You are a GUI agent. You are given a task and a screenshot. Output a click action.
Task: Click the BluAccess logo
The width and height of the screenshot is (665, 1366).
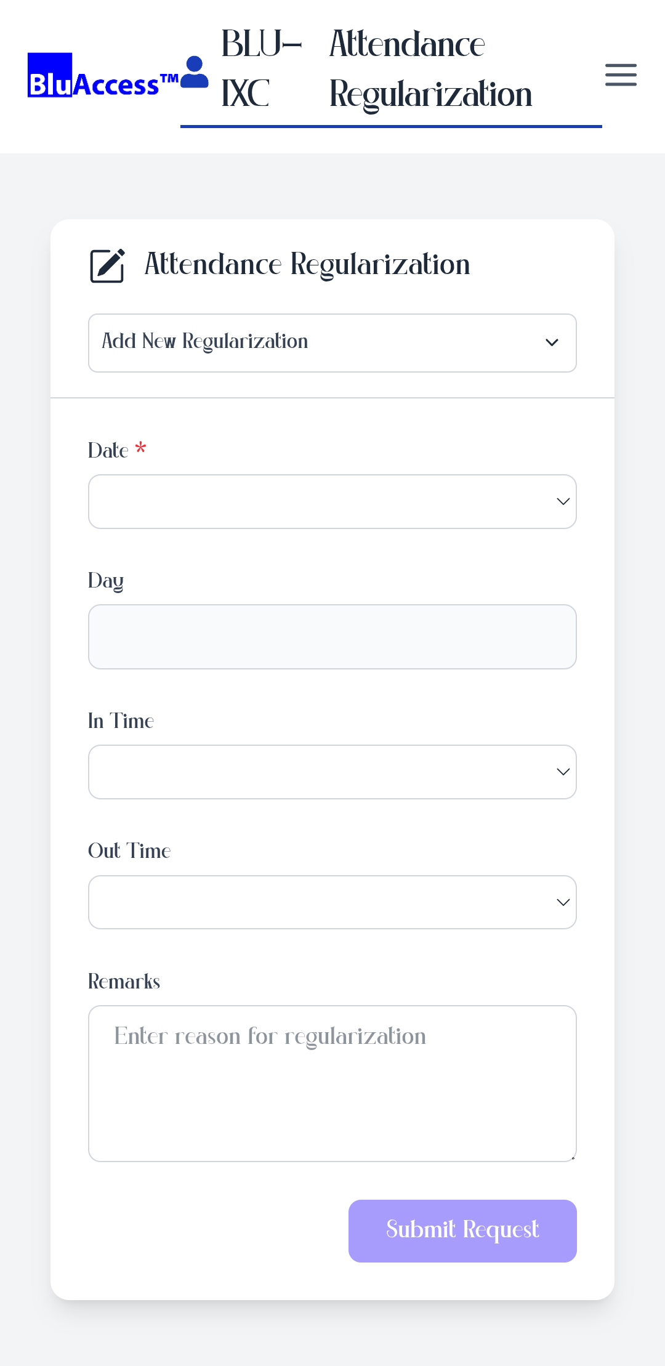pos(103,76)
